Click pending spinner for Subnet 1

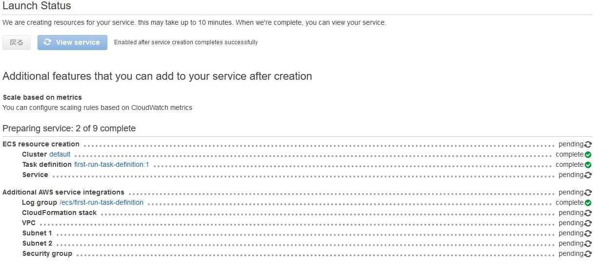[588, 233]
